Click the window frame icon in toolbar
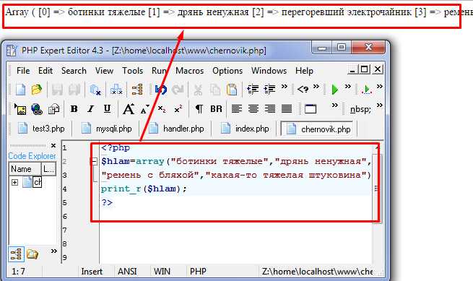This screenshot has width=473, height=281. point(311,109)
